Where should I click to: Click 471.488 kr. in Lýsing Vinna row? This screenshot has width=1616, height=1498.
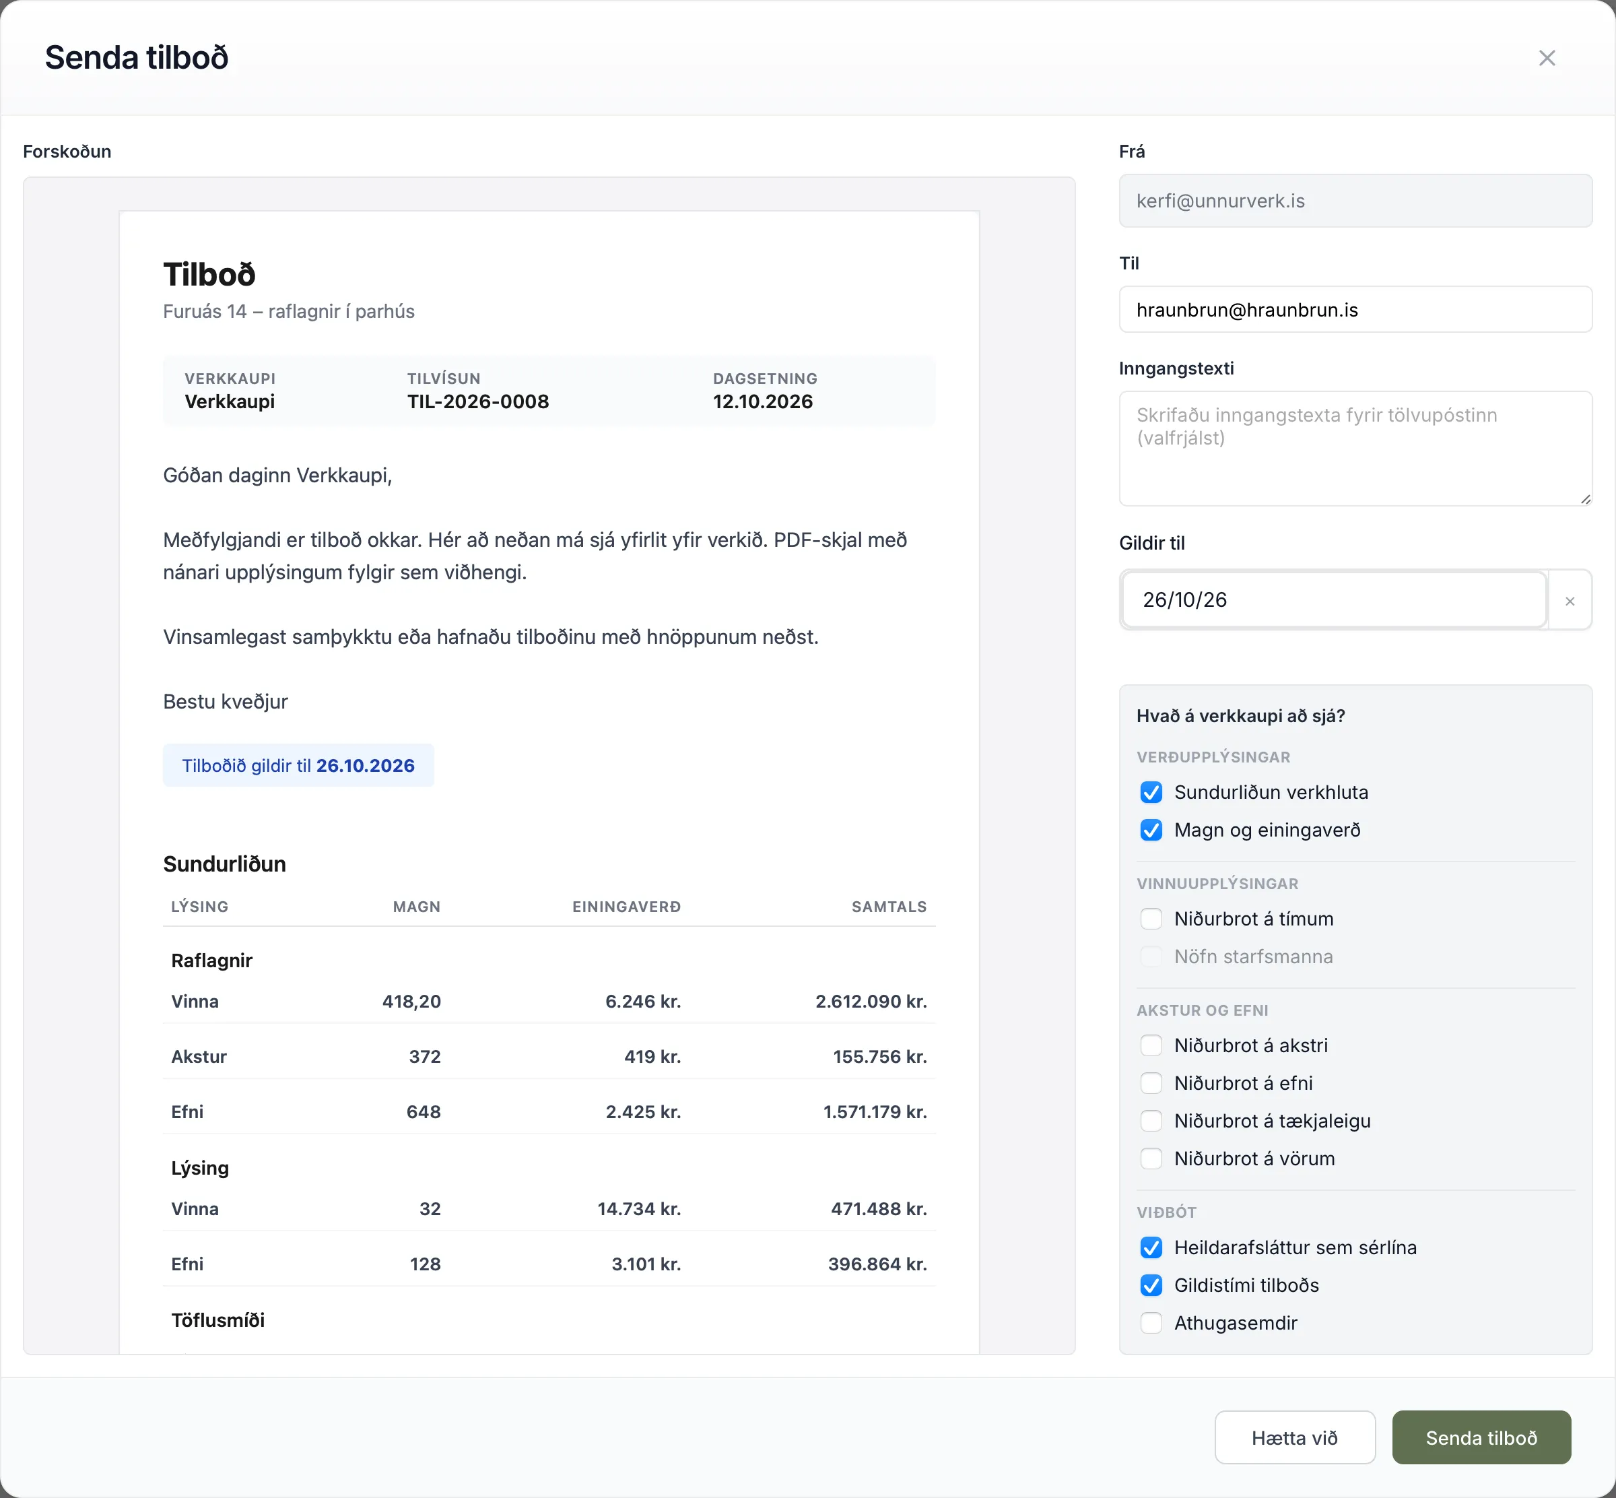point(879,1210)
